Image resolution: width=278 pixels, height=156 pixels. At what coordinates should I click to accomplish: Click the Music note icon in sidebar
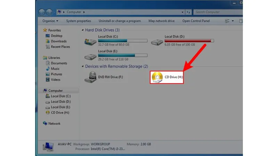pos(48,69)
